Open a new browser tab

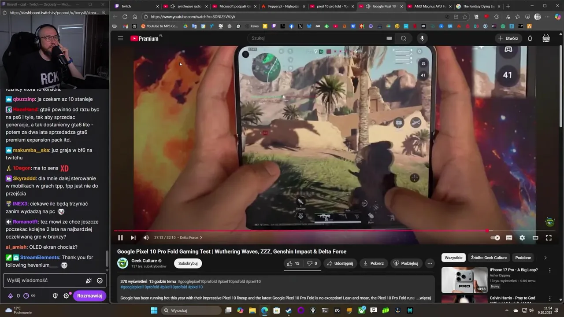click(508, 6)
